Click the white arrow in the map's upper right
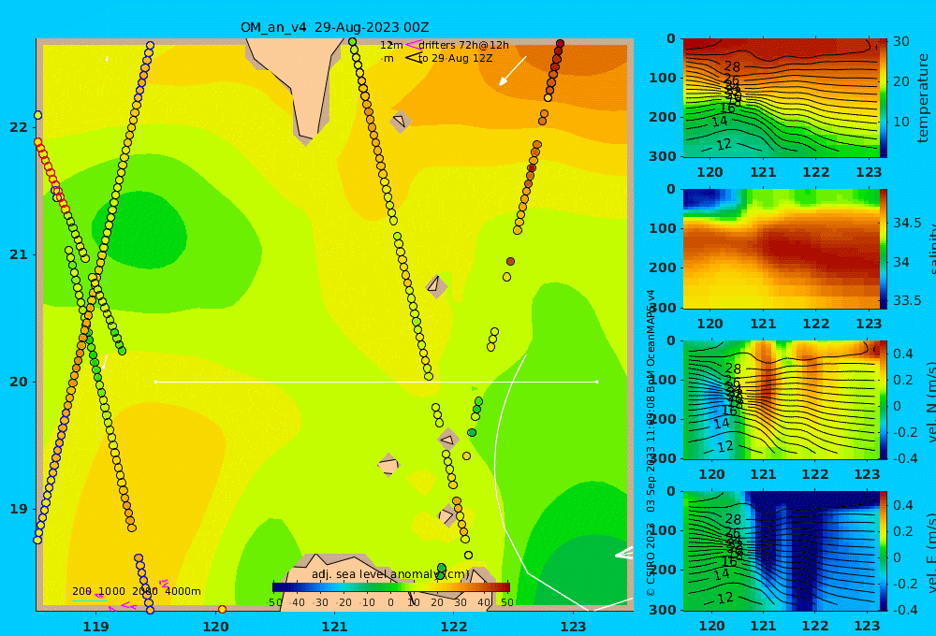Image resolution: width=936 pixels, height=636 pixels. pos(513,71)
